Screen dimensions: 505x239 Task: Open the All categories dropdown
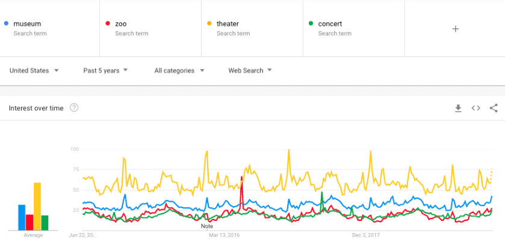(179, 71)
